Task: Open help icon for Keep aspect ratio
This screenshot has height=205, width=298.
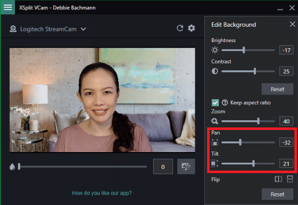Action: pyautogui.click(x=225, y=103)
